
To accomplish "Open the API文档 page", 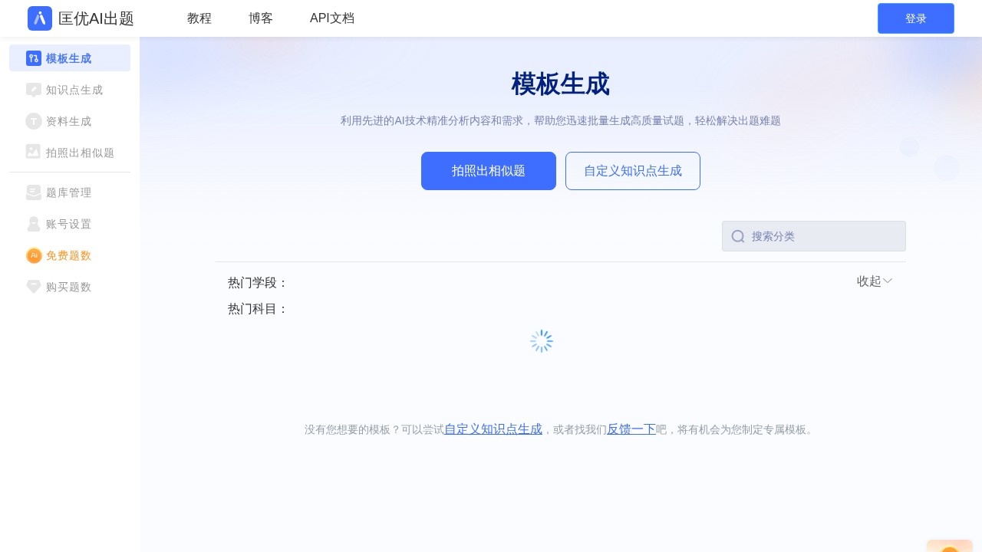I will tap(331, 18).
